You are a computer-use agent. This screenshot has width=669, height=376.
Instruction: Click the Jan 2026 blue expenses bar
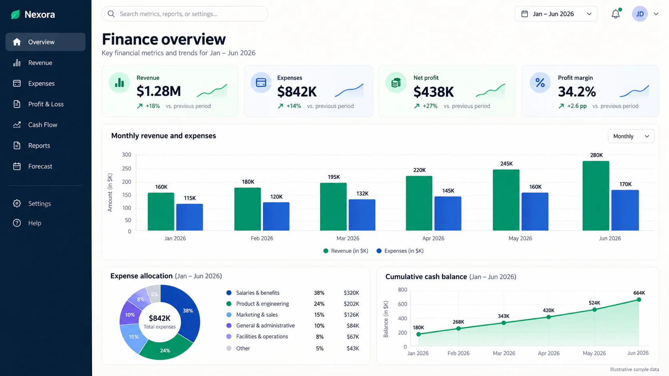(190, 217)
